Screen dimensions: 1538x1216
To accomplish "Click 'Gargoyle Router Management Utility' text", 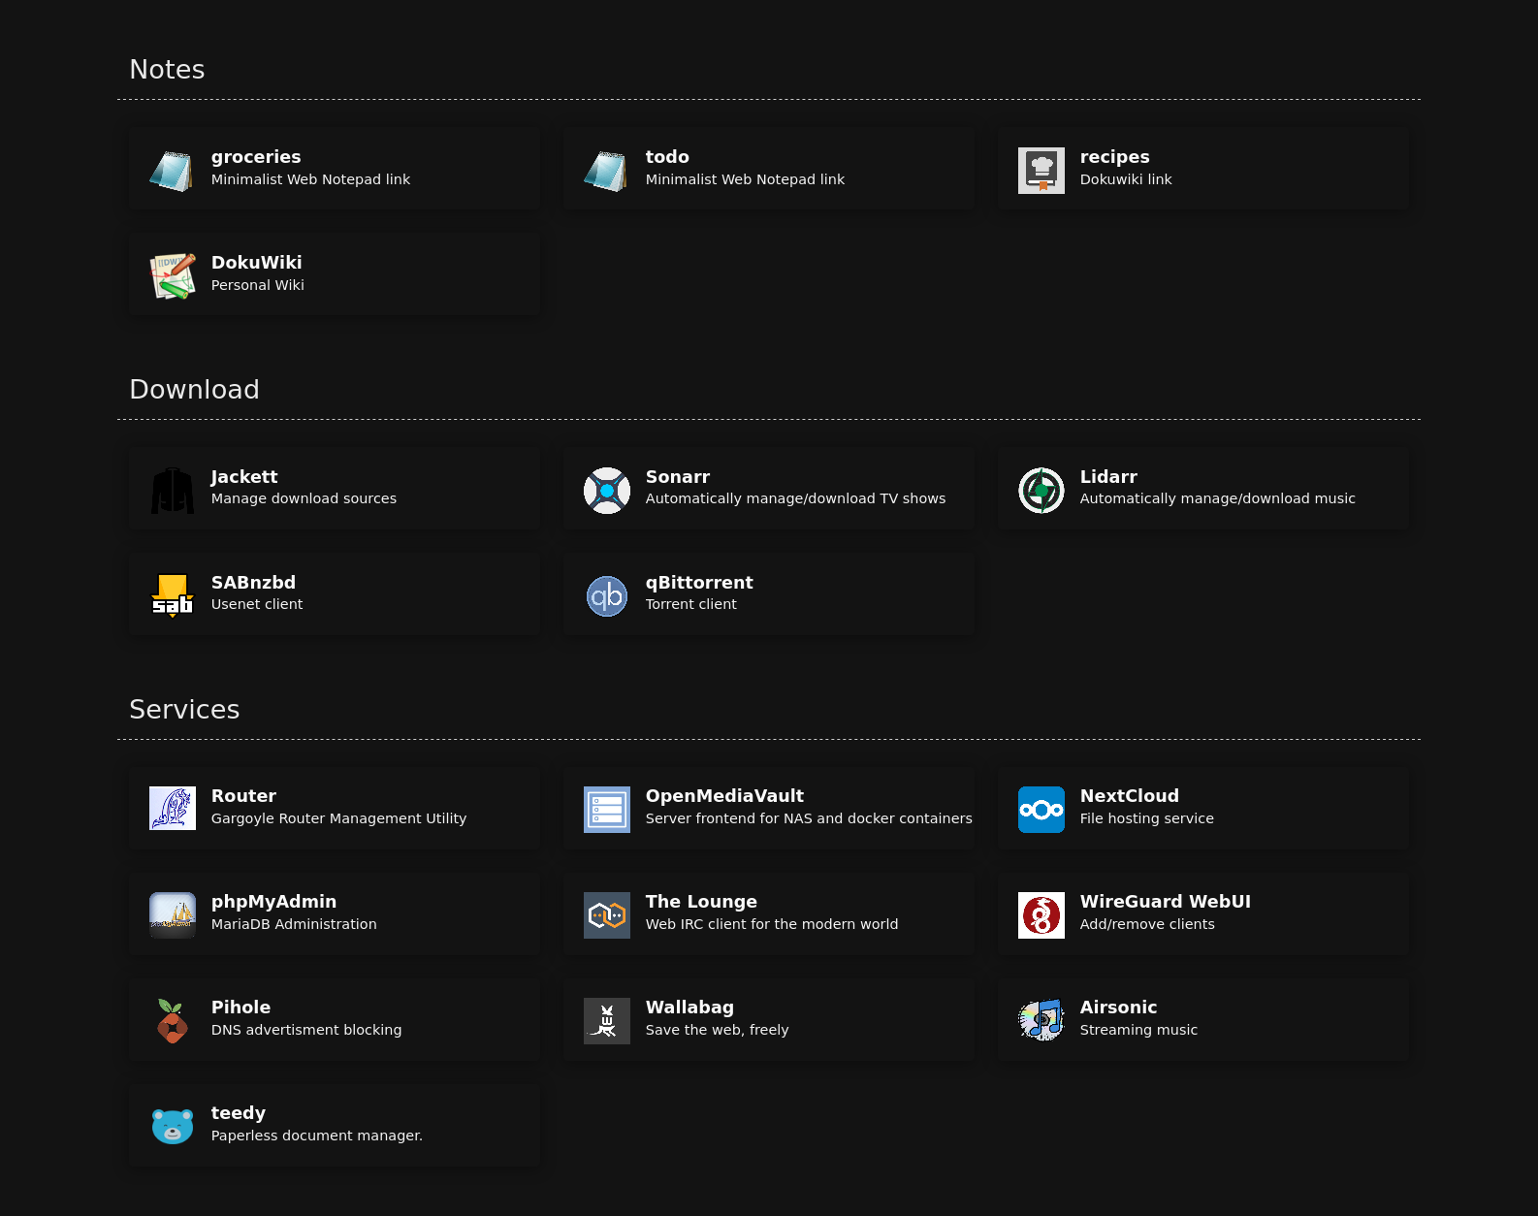I will [338, 818].
